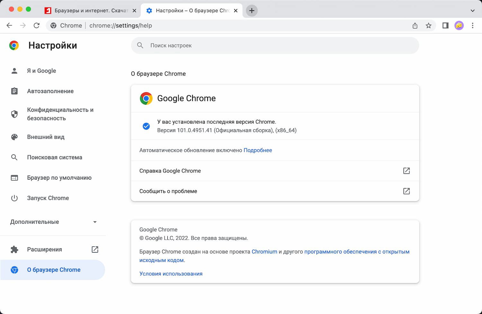Click the share page icon in address bar
Image resolution: width=482 pixels, height=314 pixels.
[415, 25]
